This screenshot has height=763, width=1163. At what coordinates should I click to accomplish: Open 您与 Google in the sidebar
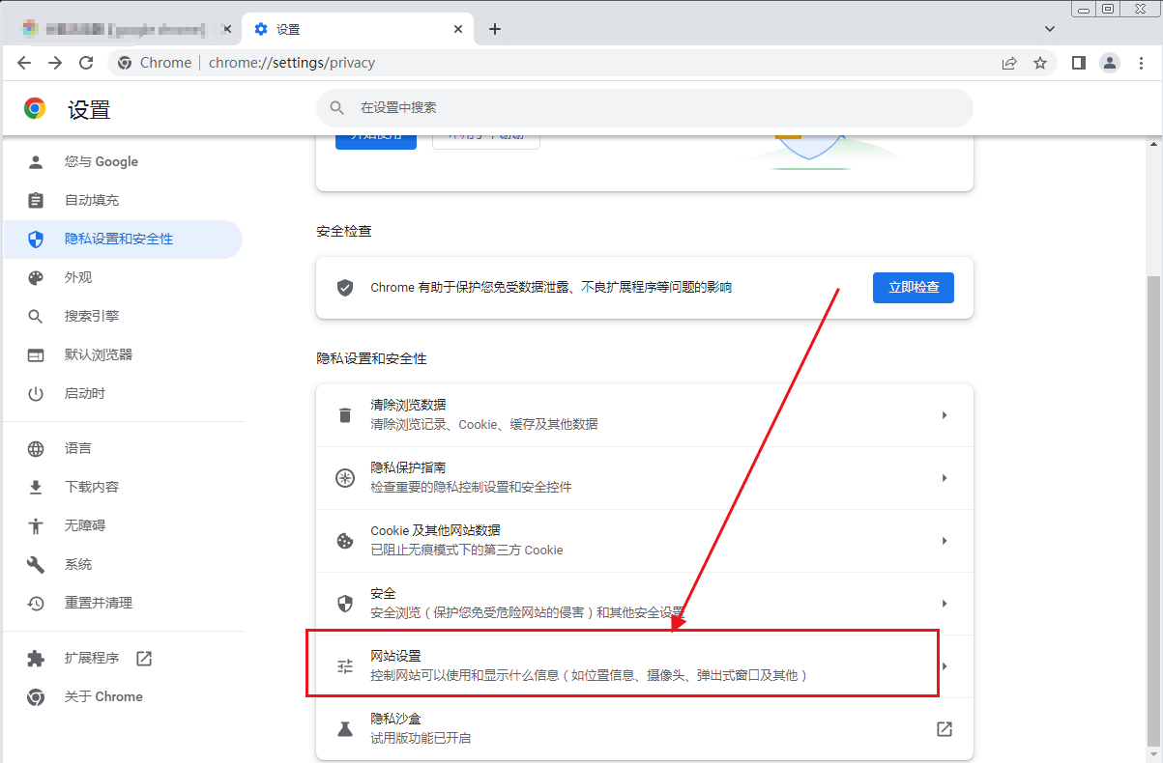click(123, 161)
